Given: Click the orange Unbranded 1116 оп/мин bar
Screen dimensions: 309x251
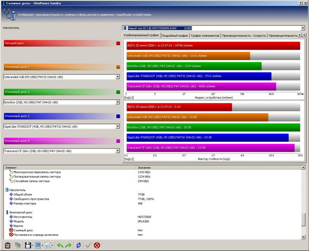Looking at the screenshot, I should pos(188,56).
